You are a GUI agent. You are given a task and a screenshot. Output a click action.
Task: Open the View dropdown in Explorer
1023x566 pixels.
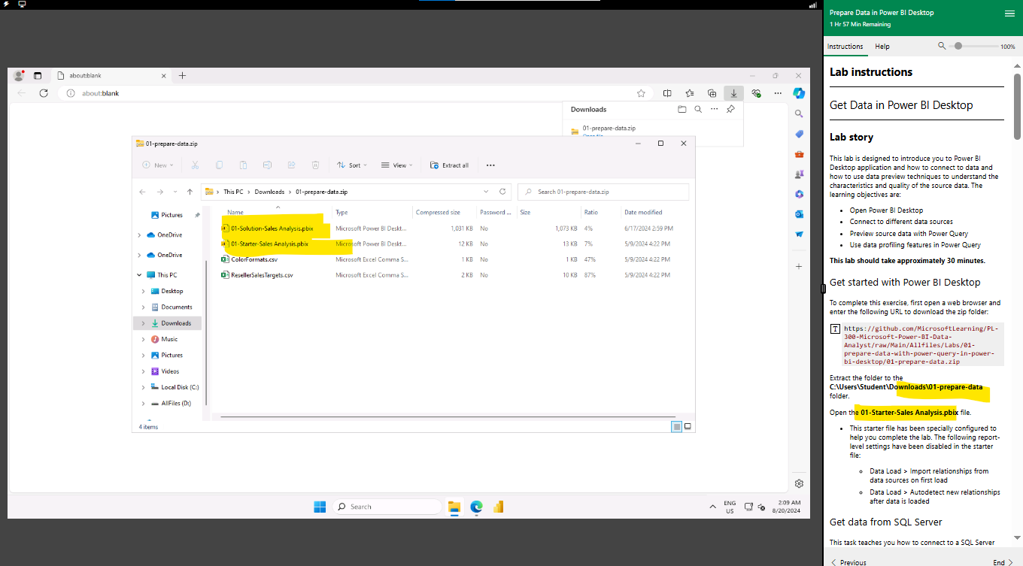[x=397, y=165]
